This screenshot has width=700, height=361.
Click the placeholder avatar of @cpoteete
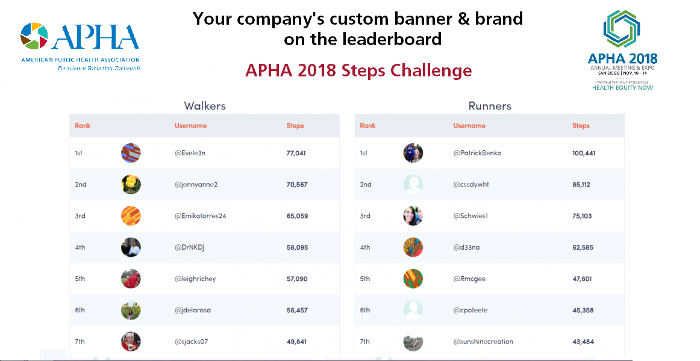click(x=413, y=310)
